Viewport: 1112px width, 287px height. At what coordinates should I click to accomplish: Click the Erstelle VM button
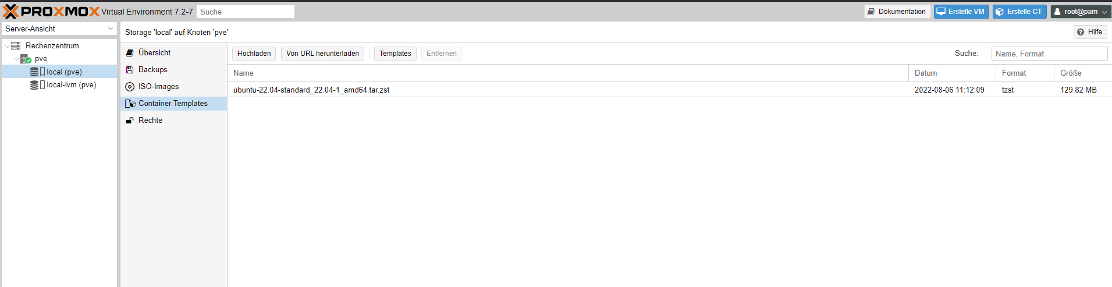click(961, 12)
